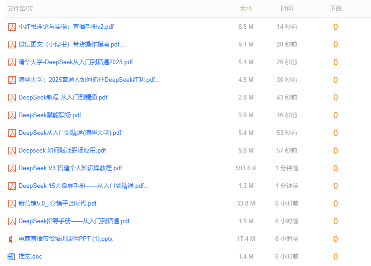This screenshot has height=266, width=371.
Task: Open DeepSeek 15天指导手册 pdf link
Action: 84,186
